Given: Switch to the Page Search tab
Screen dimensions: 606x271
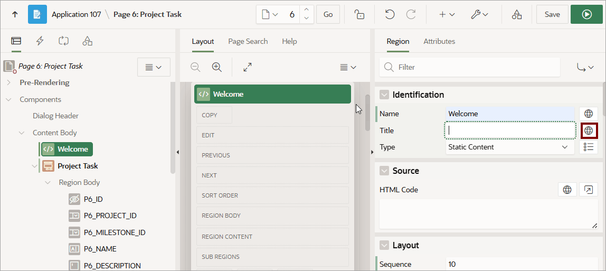Looking at the screenshot, I should (x=248, y=41).
